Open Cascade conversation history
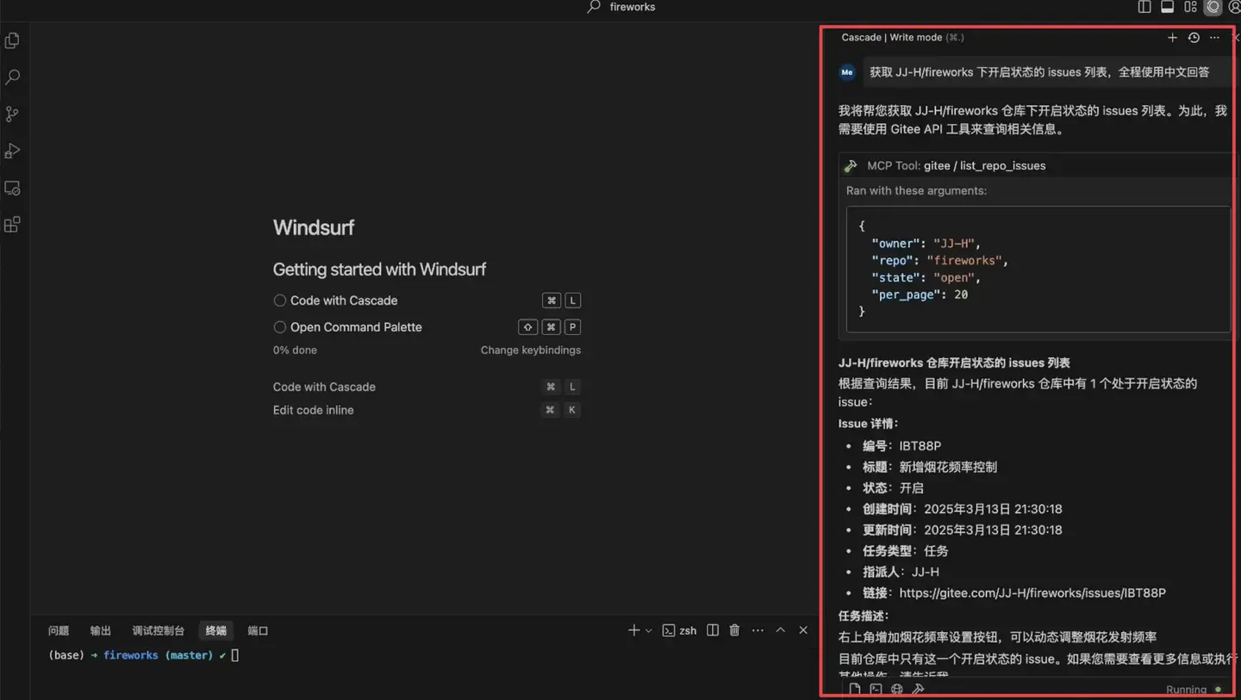Image resolution: width=1241 pixels, height=700 pixels. (x=1194, y=37)
